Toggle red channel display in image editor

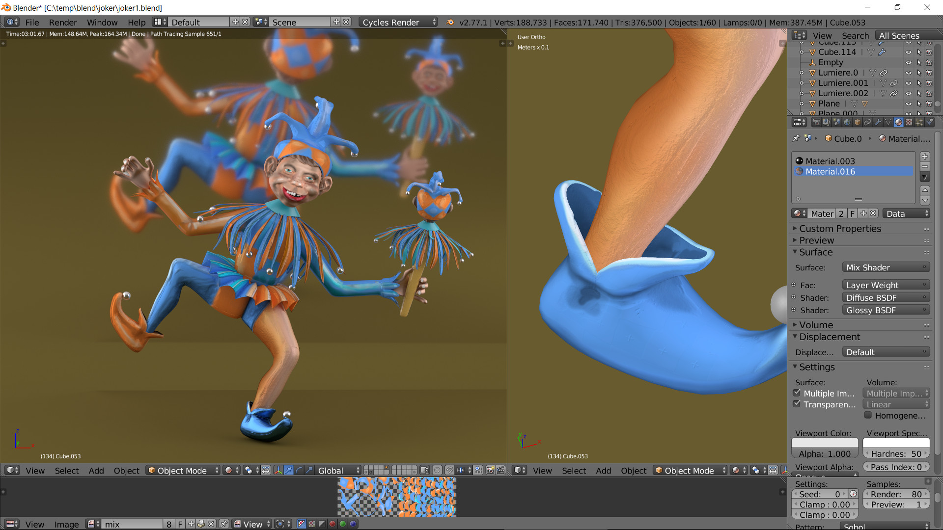tap(332, 524)
